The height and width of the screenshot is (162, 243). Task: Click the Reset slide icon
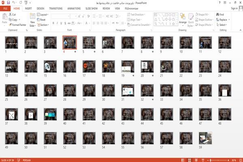(38, 20)
